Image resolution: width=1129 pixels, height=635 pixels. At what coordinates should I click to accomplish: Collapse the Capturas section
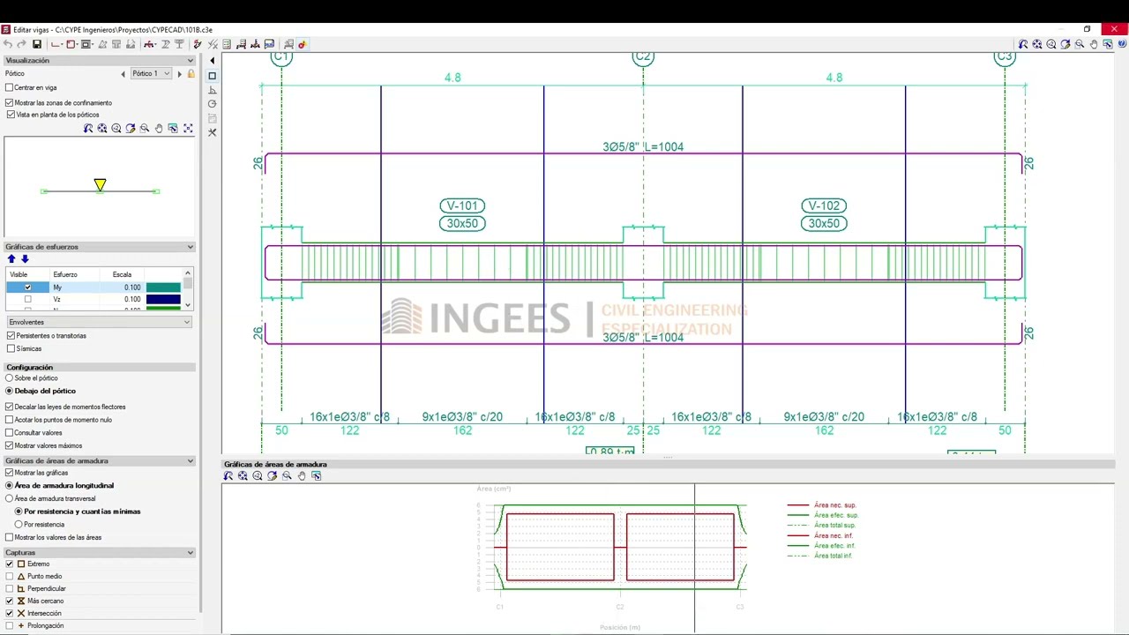coord(190,553)
